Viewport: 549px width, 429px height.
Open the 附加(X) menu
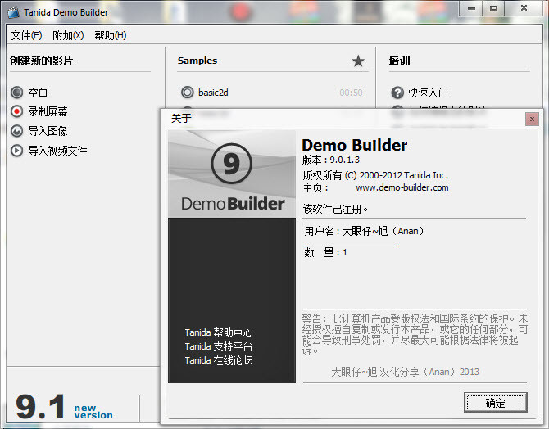(68, 35)
